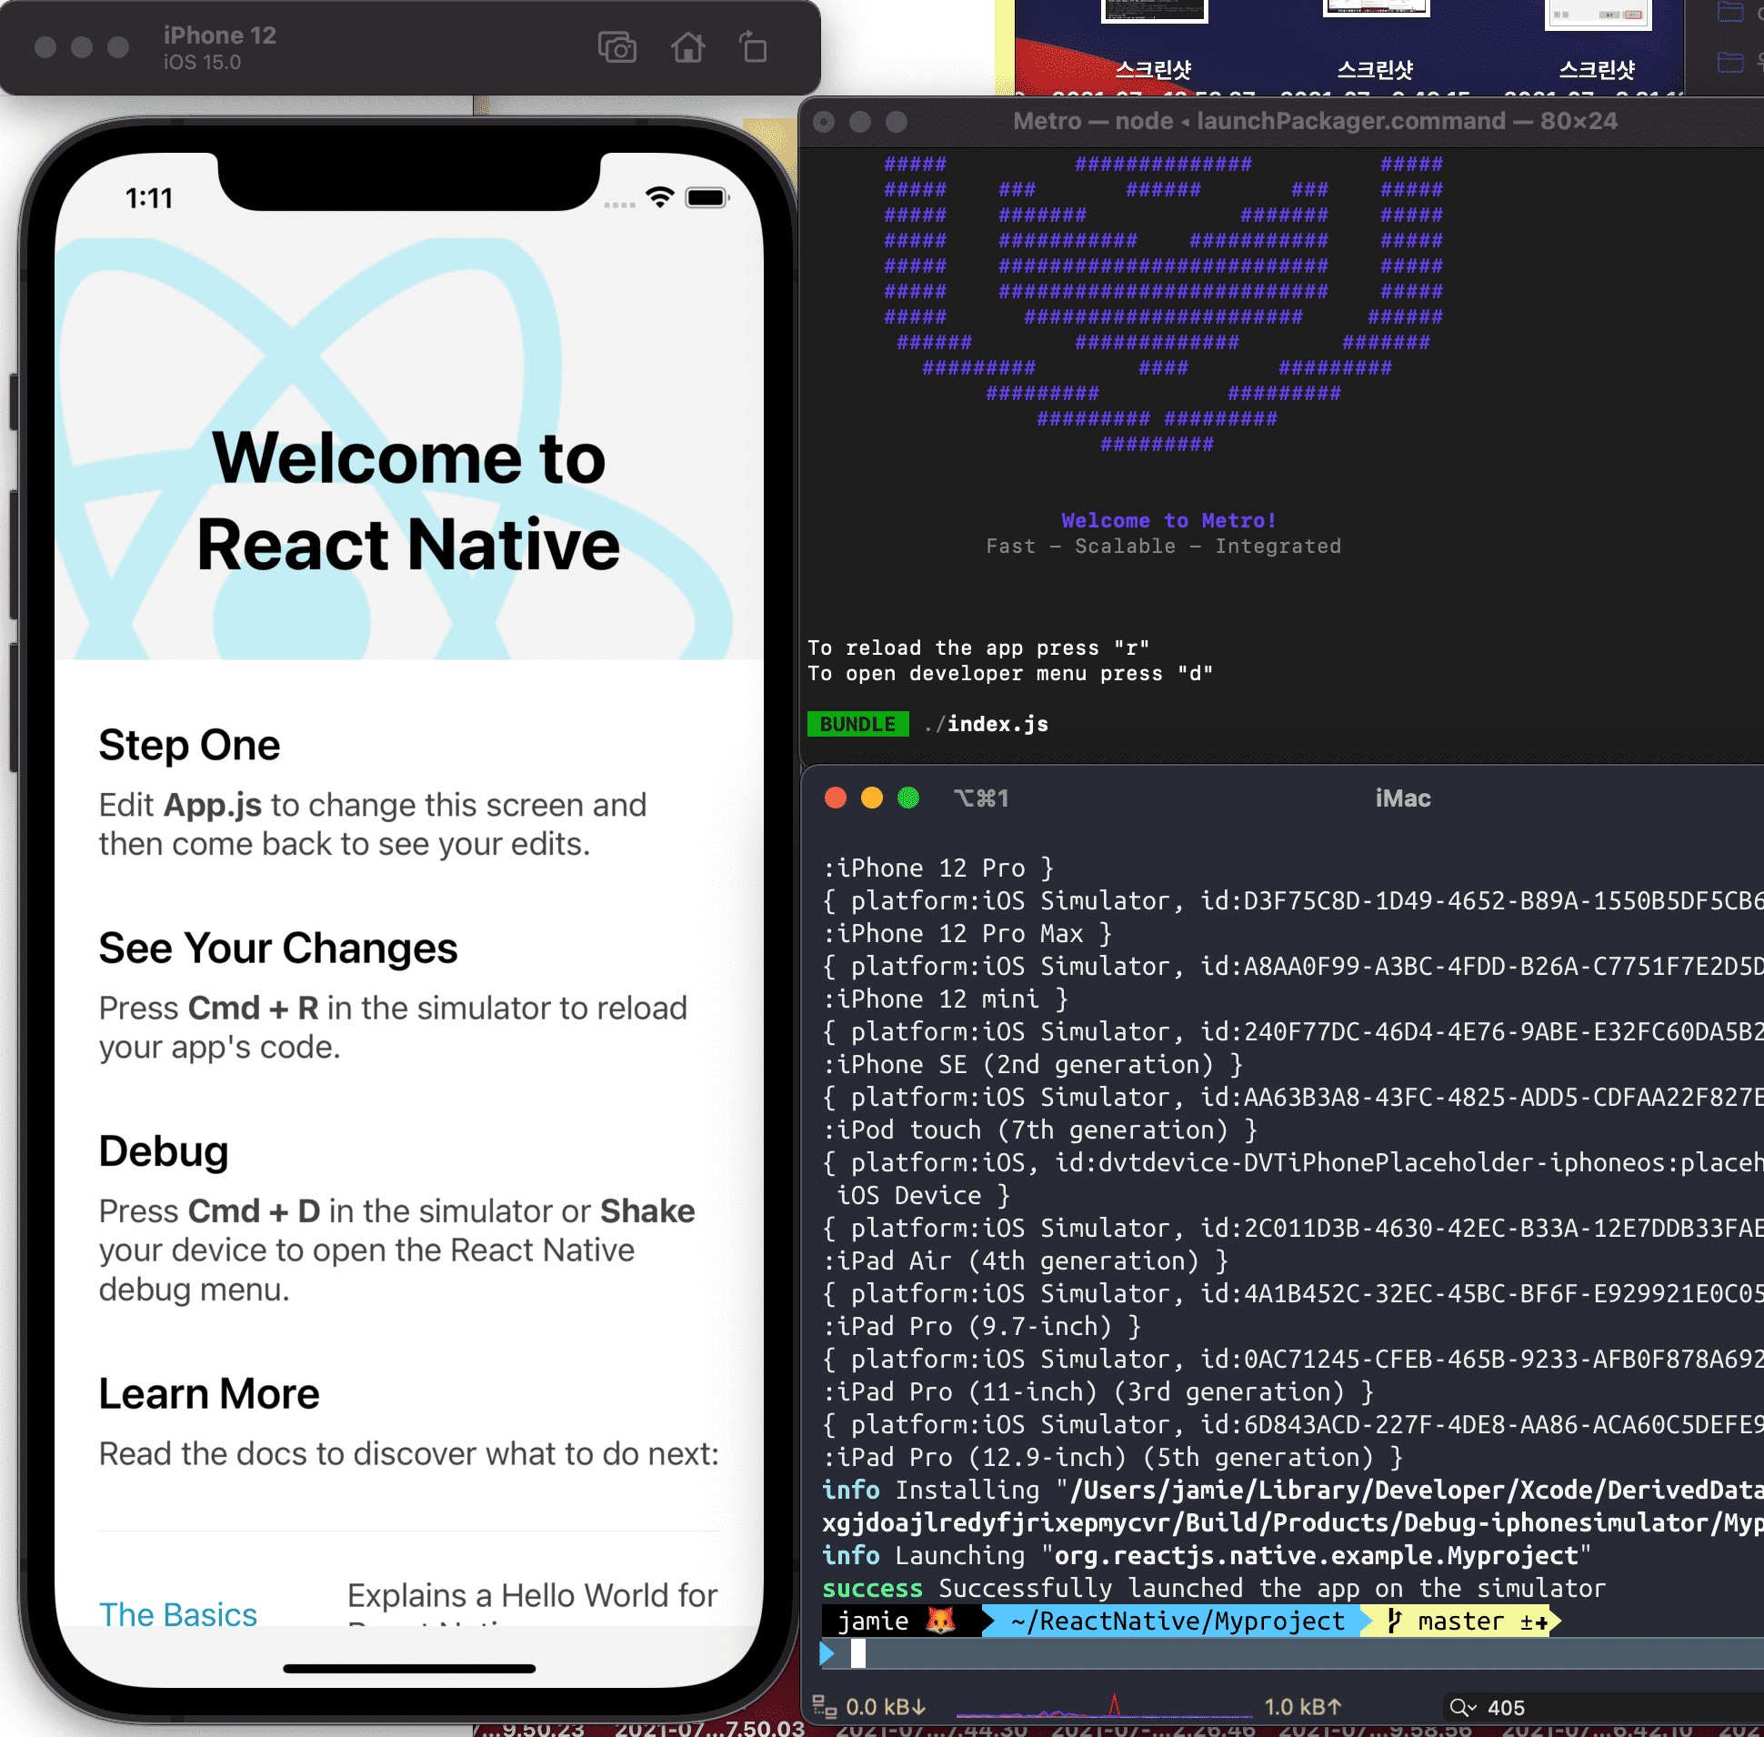This screenshot has width=1764, height=1737.
Task: Click the 'info Launching' line in terminal
Action: 1206,1555
